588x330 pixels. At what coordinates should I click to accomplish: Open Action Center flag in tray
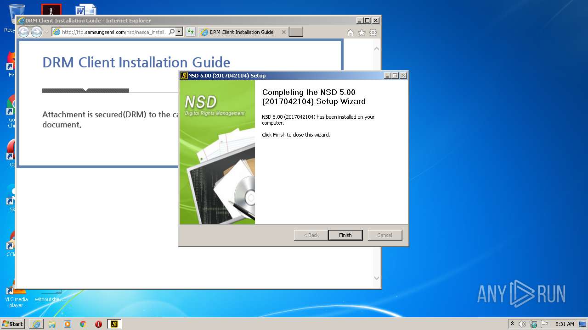coord(544,324)
